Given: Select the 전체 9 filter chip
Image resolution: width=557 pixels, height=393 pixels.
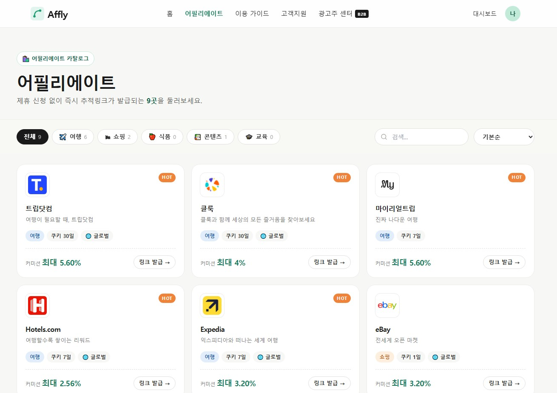Looking at the screenshot, I should pyautogui.click(x=32, y=137).
